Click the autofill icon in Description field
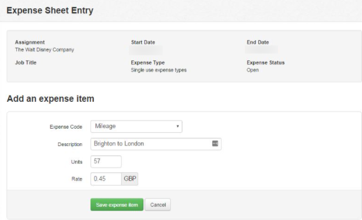 pyautogui.click(x=215, y=143)
